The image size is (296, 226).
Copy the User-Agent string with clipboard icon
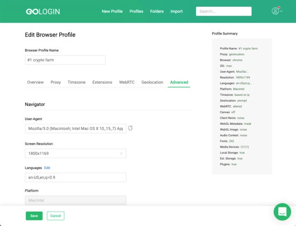130,128
